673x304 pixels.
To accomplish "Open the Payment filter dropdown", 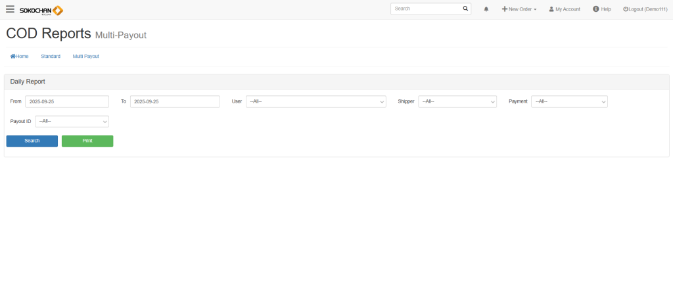I will coord(569,101).
